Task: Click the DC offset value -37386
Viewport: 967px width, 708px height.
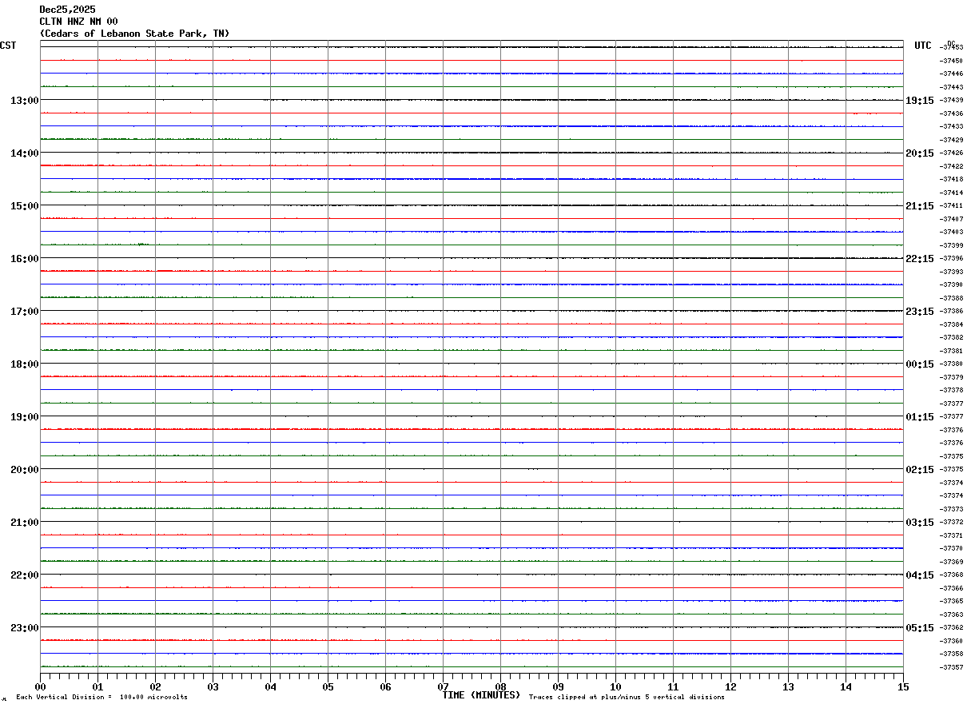Action: click(x=951, y=311)
